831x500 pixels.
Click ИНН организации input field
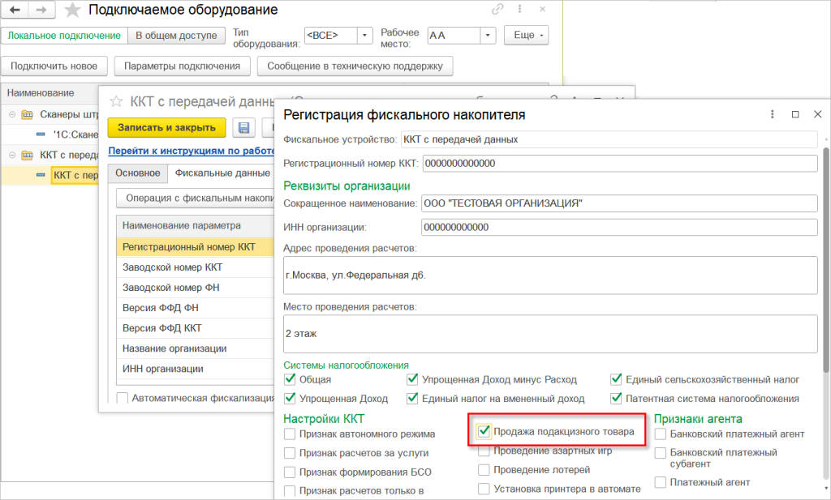coord(619,228)
